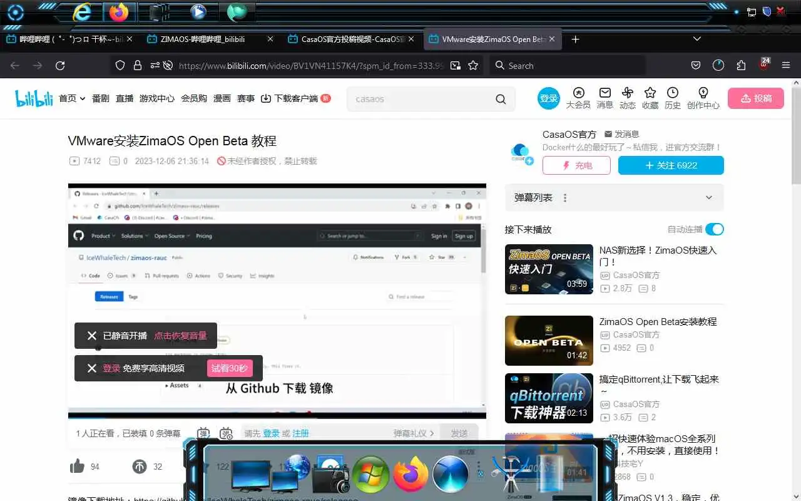
Task: Click the bilibili logo
Action: coord(34,98)
